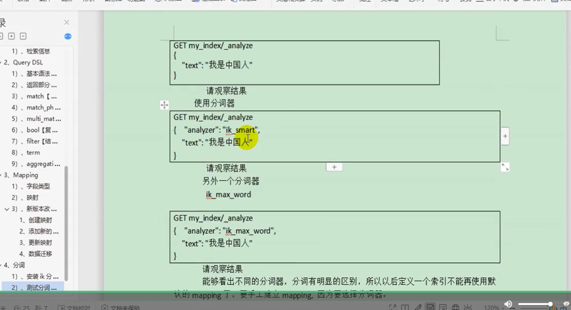Mute the video using the speaker icon
The image size is (571, 310).
[508, 304]
